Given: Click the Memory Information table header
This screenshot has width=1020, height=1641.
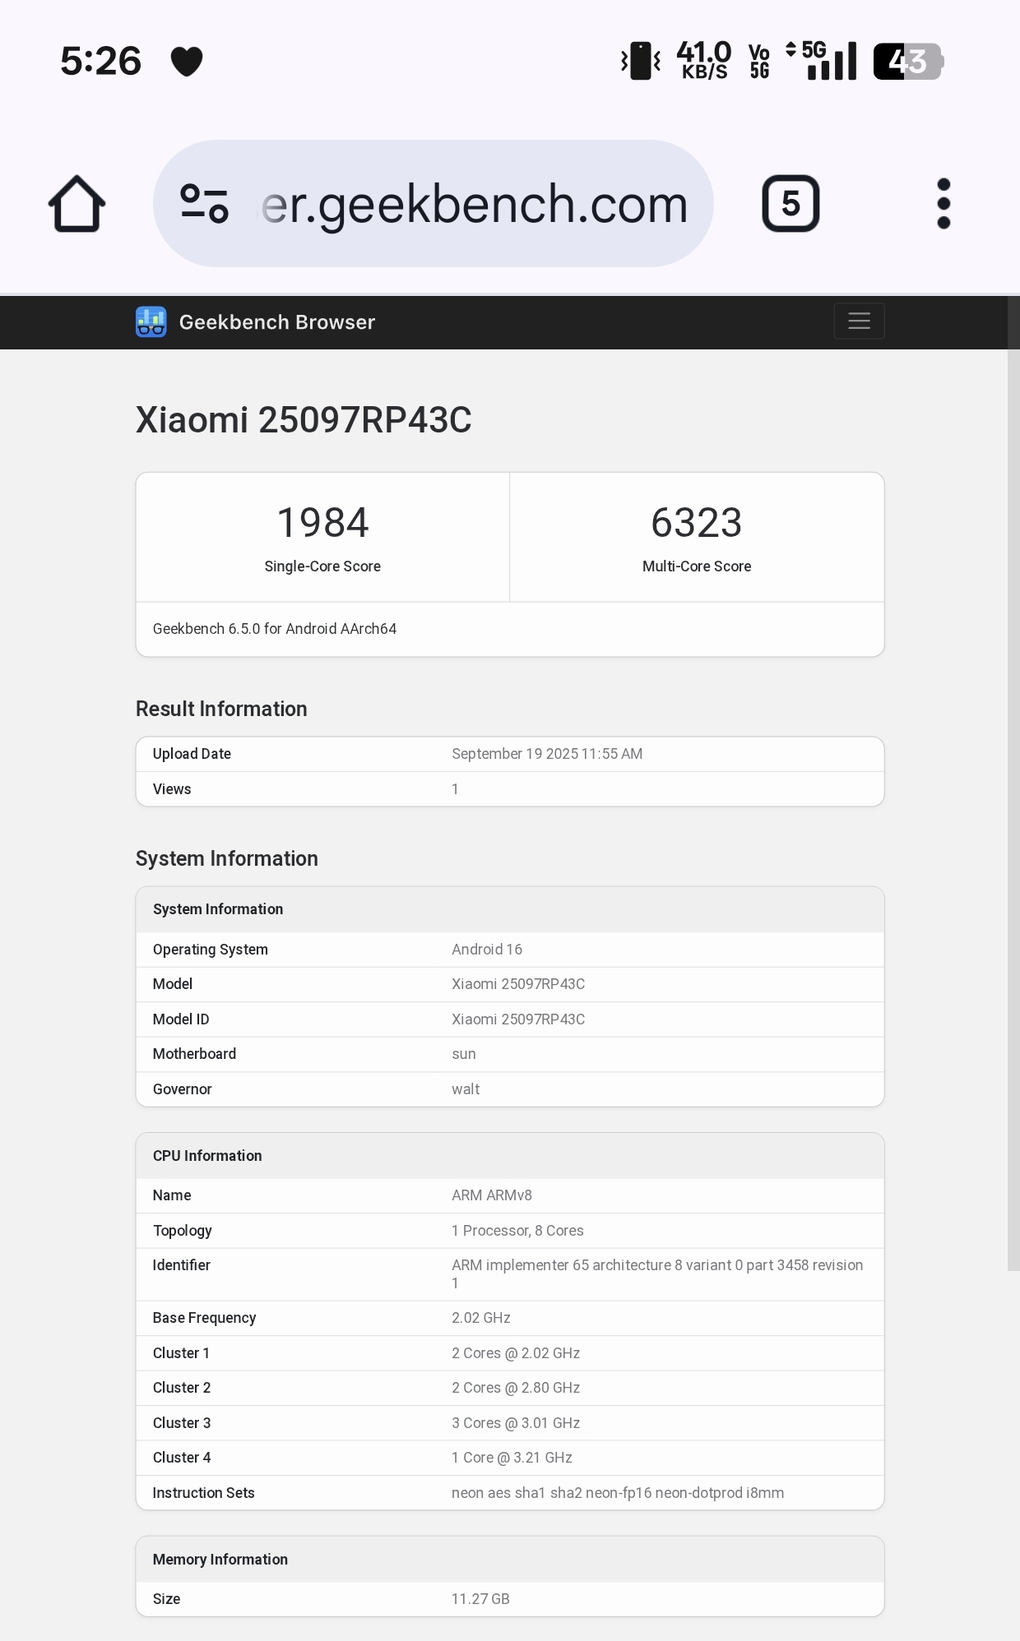Looking at the screenshot, I should [x=220, y=1560].
